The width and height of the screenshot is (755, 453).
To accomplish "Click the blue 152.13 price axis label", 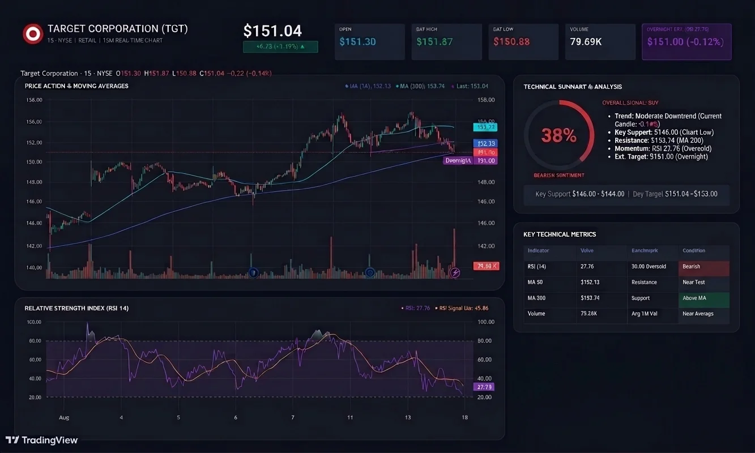I will click(486, 143).
